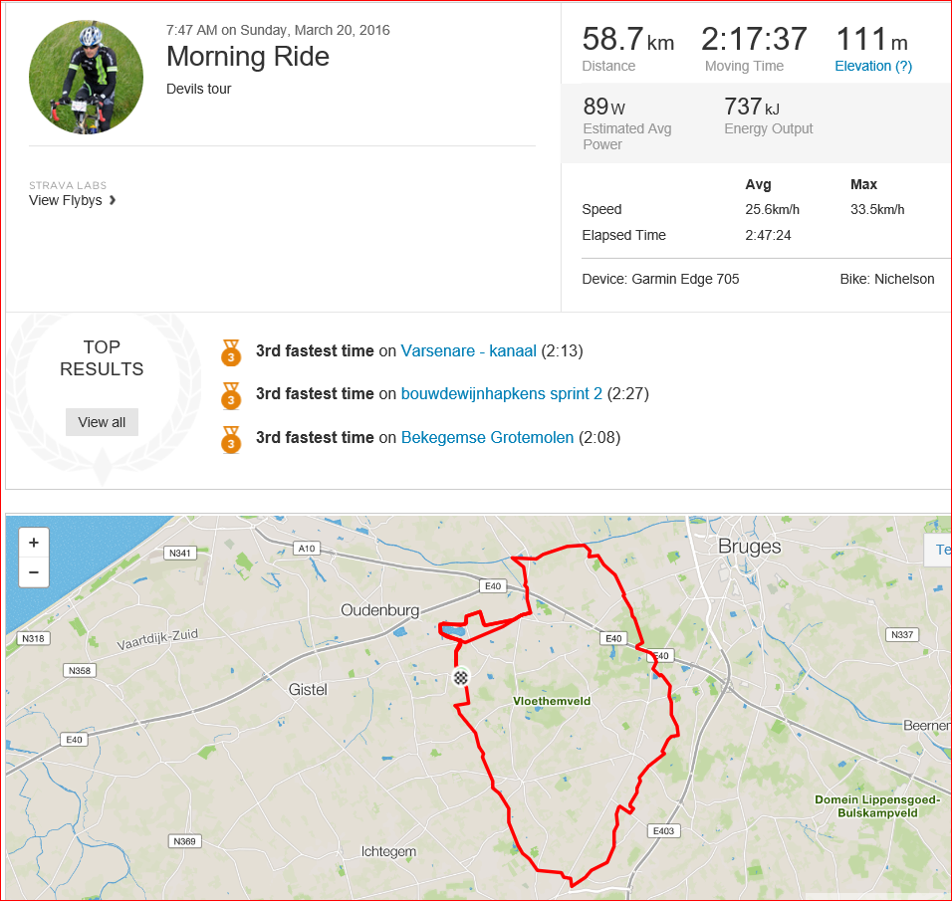952x901 pixels.
Task: Click the checkered finish flag marker on map
Action: pyautogui.click(x=461, y=677)
